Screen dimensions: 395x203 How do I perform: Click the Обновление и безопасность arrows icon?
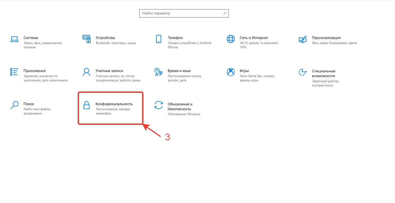(159, 105)
